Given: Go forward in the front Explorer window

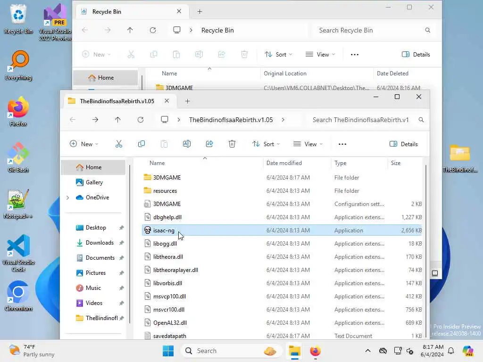Looking at the screenshot, I should tap(95, 120).
